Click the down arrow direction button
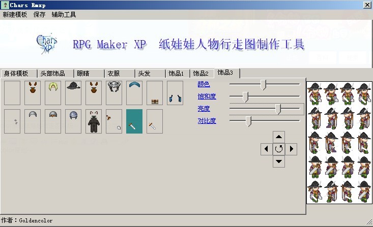The height and width of the screenshot is (227, 373). click(x=279, y=161)
